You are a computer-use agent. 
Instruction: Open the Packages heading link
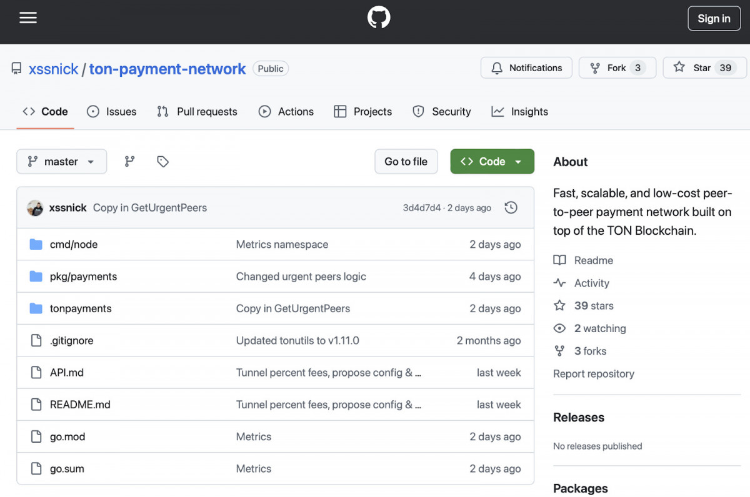coord(581,489)
